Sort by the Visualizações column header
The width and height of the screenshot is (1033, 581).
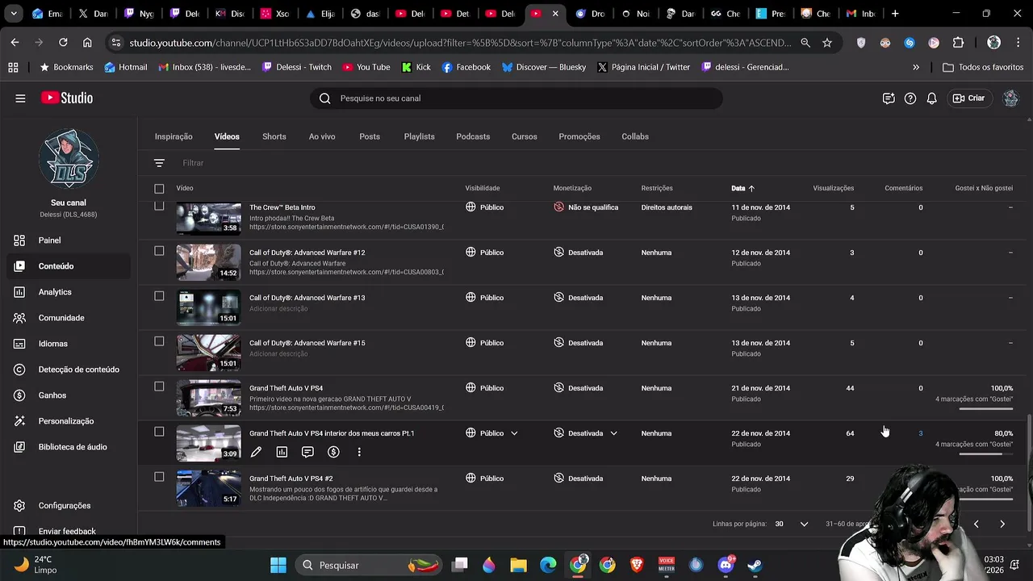[x=833, y=188]
